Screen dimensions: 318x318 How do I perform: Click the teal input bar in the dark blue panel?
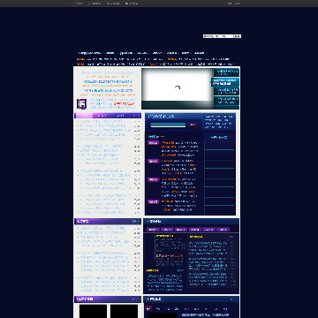168,125
